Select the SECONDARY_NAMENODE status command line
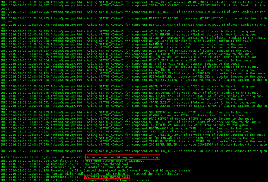Image resolution: width=268 pixels, height=182 pixels. [80, 37]
